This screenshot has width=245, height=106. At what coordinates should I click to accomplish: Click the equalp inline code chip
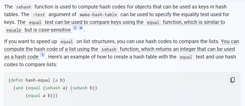point(14,30)
